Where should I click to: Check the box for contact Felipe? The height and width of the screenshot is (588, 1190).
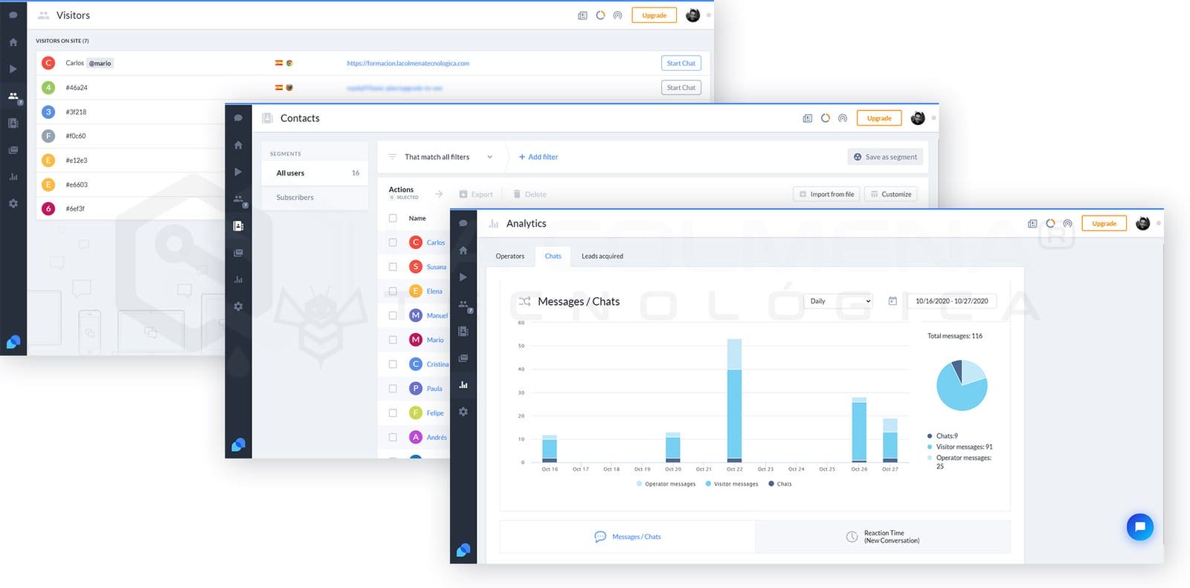393,413
